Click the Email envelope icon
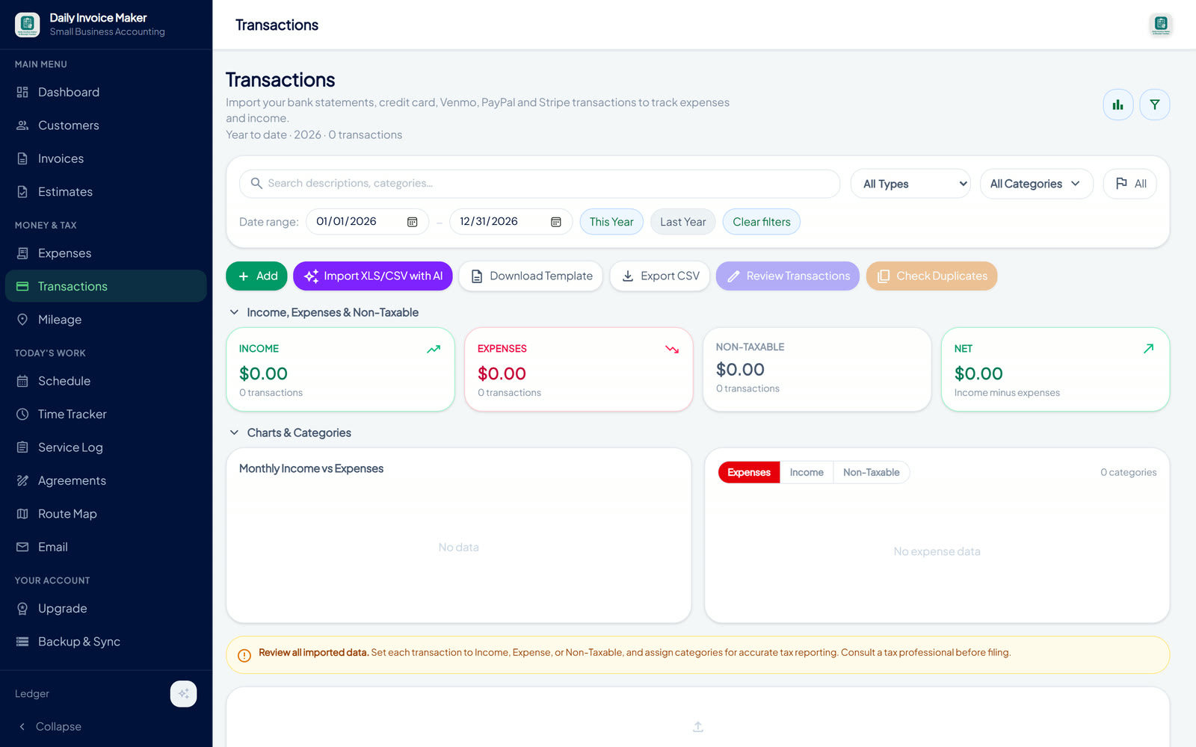Image resolution: width=1196 pixels, height=747 pixels. point(22,547)
